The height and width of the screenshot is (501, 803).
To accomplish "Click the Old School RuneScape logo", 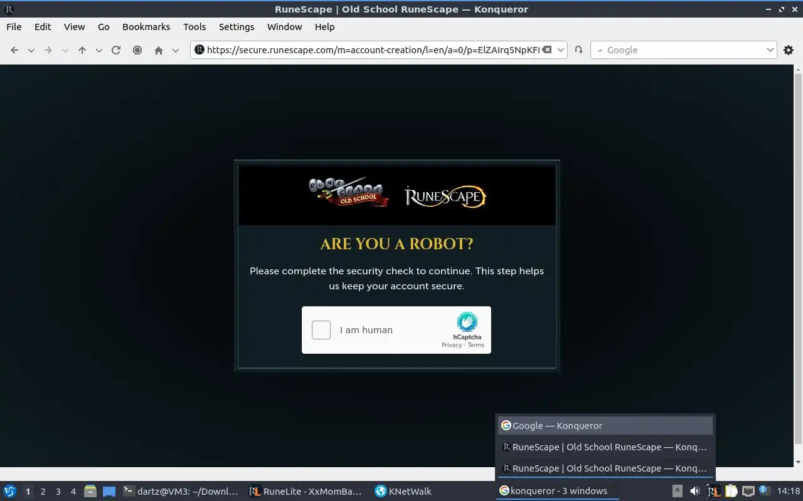I will coord(349,192).
